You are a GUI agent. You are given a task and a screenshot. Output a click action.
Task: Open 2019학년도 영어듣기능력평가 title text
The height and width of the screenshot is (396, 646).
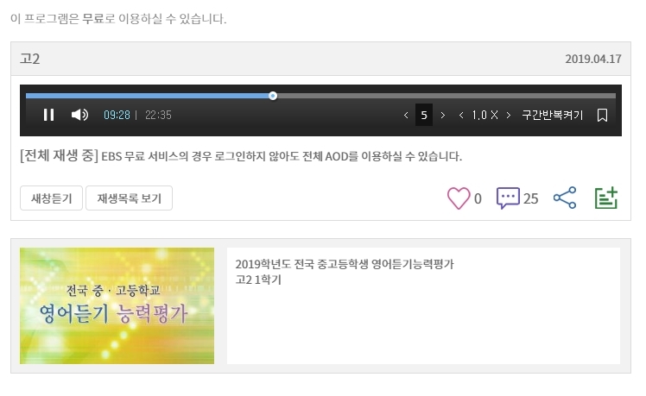(x=345, y=264)
